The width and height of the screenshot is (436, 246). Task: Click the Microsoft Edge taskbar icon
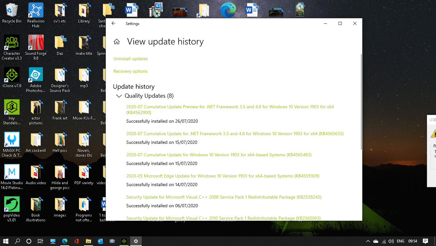click(65, 241)
